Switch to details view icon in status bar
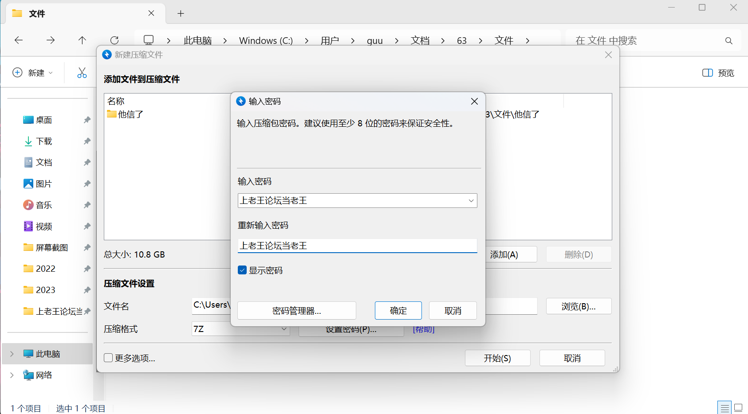Viewport: 748px width, 414px height. (x=725, y=408)
